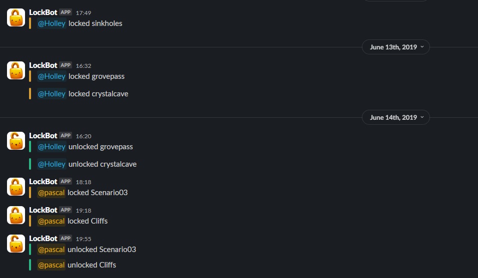Click @Holley mention in unlocked crystalcave message
This screenshot has height=278, width=478.
(52, 164)
